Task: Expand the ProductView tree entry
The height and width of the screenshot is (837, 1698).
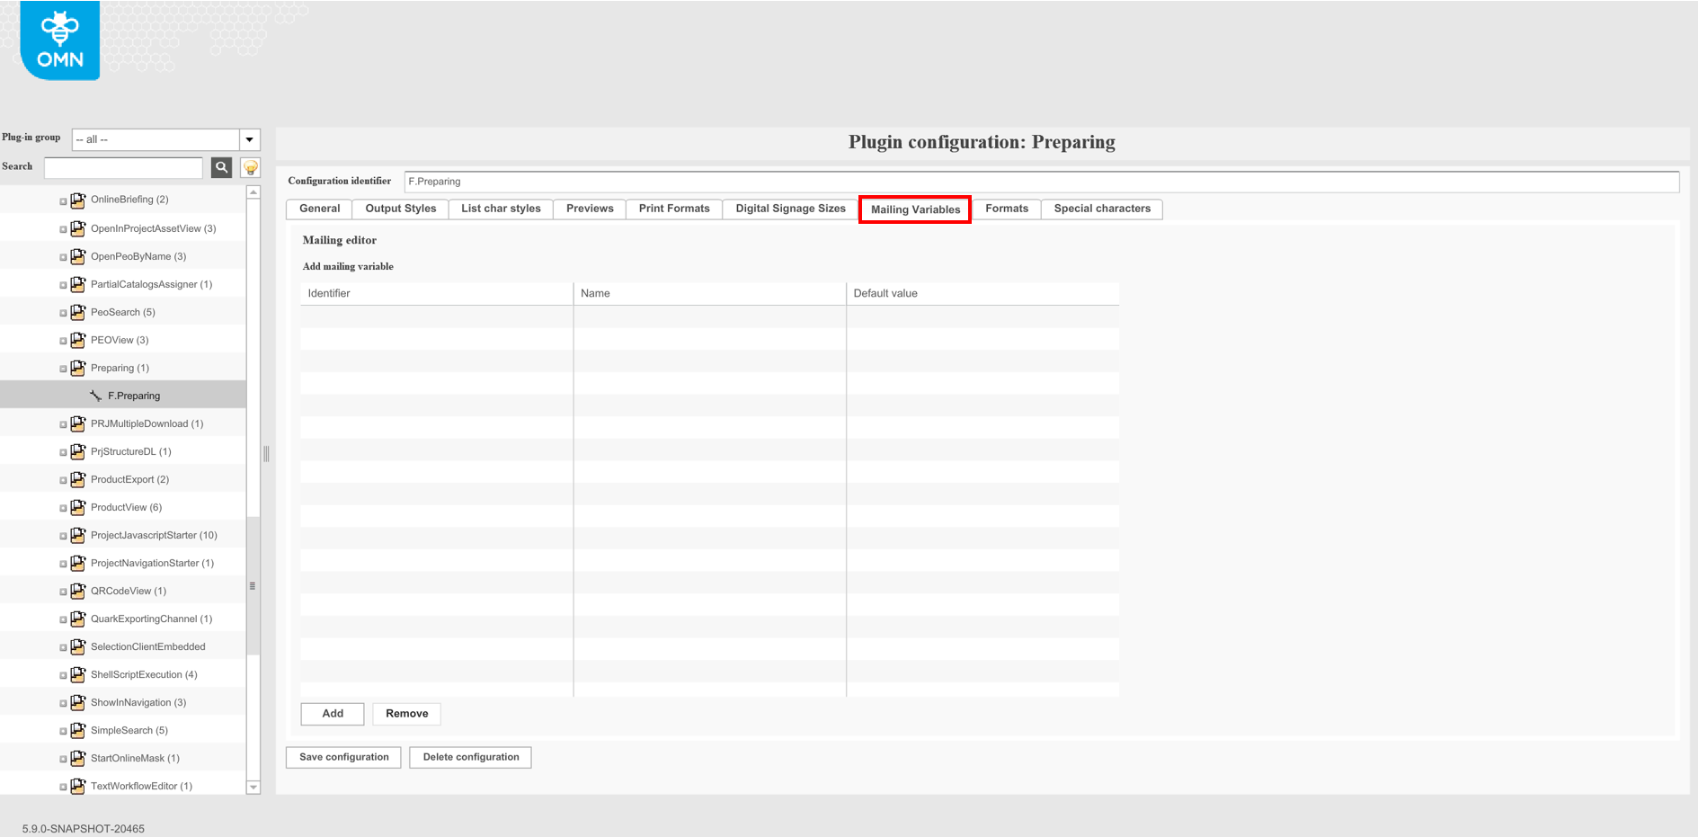Action: [x=61, y=507]
